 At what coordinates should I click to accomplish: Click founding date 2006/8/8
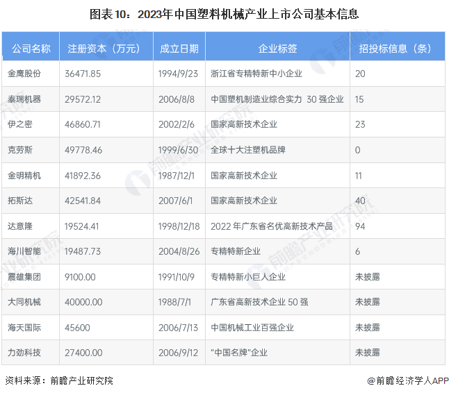pyautogui.click(x=177, y=99)
